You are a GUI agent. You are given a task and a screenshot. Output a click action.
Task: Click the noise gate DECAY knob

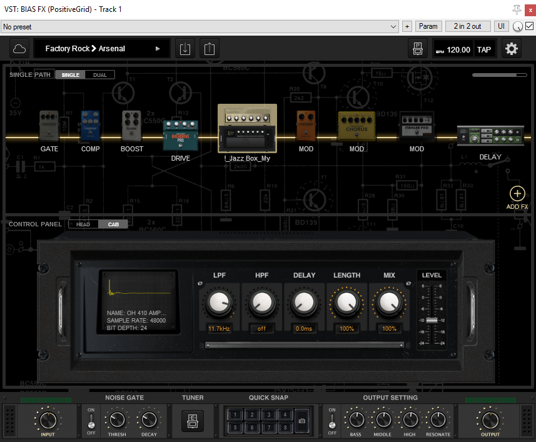[149, 419]
